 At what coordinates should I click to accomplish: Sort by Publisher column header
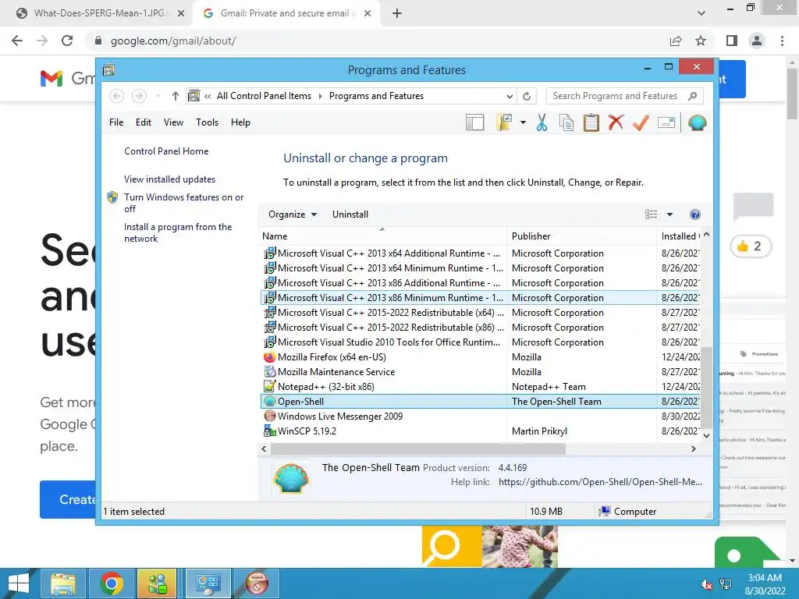(581, 236)
